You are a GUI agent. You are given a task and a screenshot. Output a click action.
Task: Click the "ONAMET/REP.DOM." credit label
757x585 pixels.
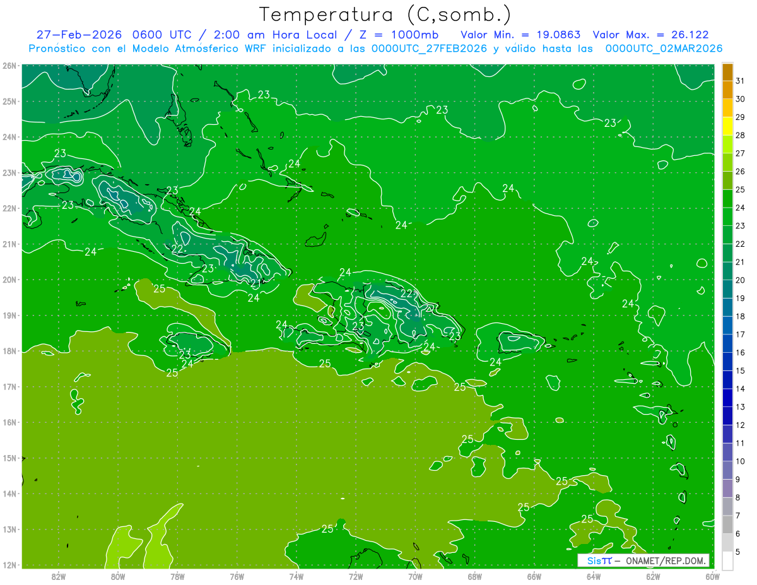tap(666, 560)
